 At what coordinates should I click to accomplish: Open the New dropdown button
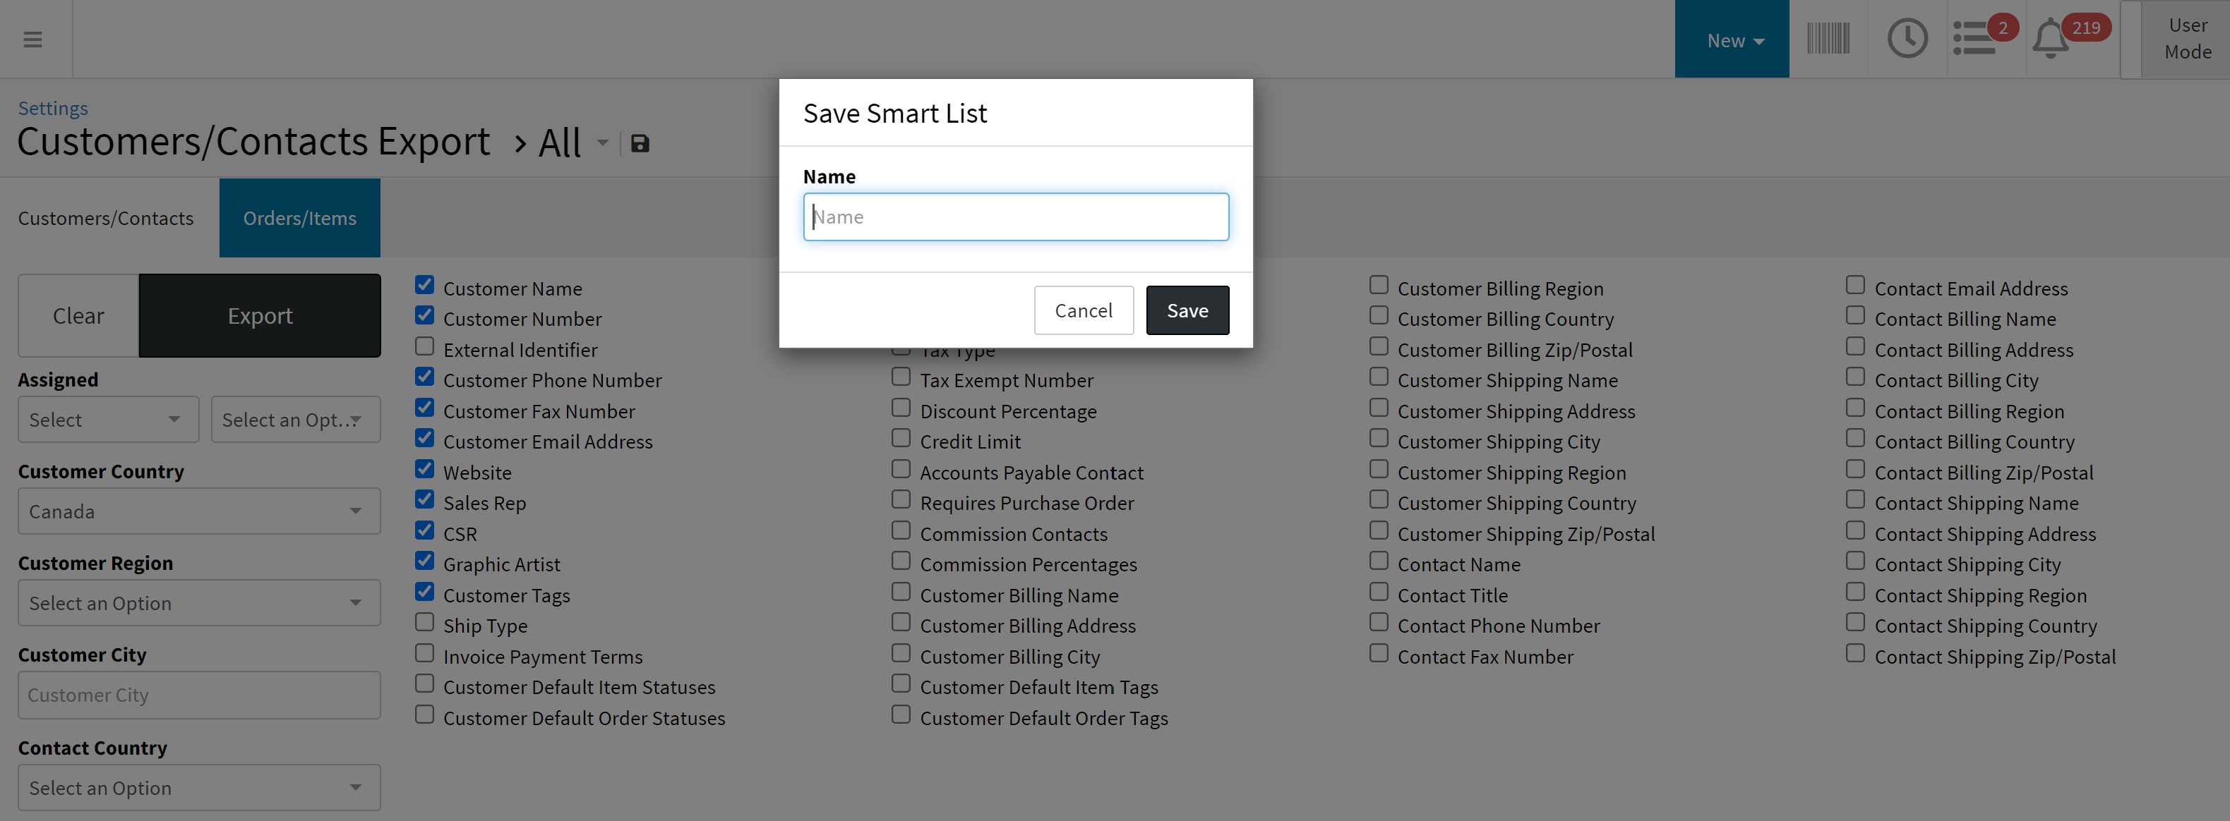point(1732,39)
